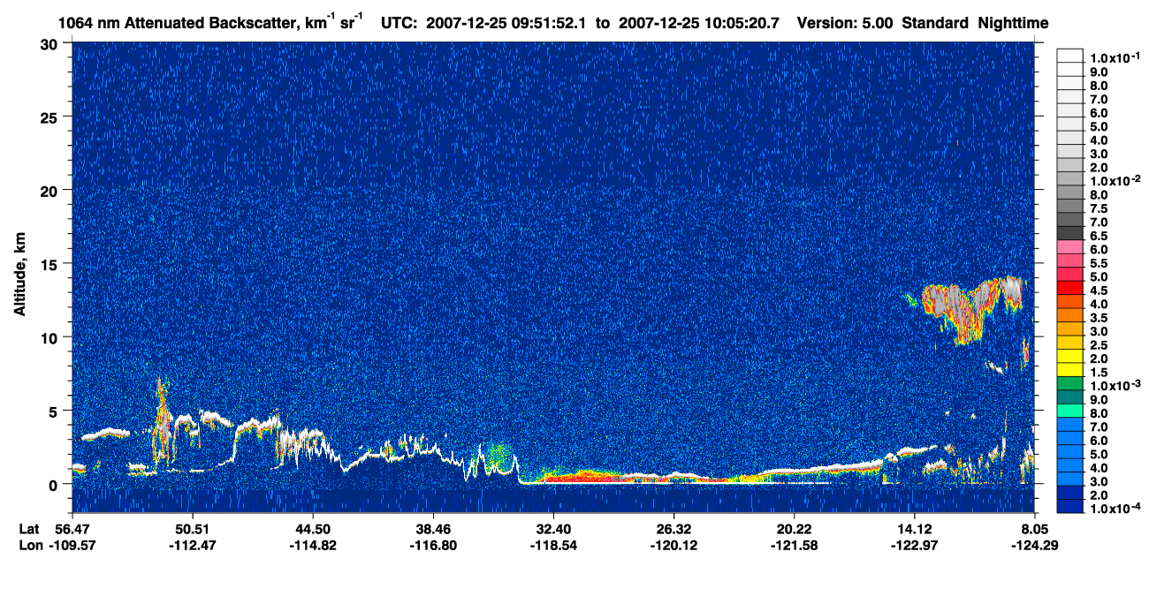Pick the topmost white swatch in the colorbar
This screenshot has height=589, width=1149.
pyautogui.click(x=1070, y=55)
